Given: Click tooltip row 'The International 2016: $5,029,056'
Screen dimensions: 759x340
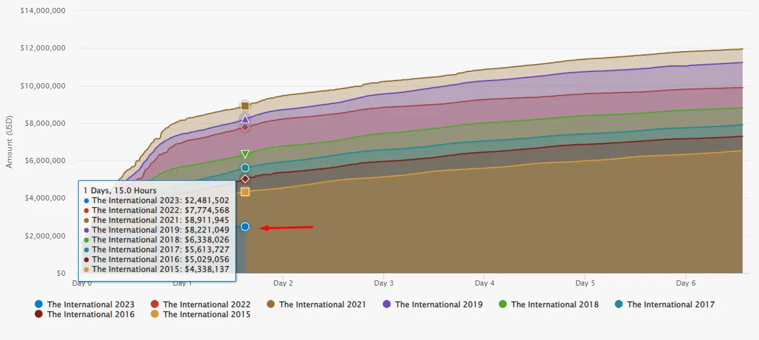Looking at the screenshot, I should (157, 259).
